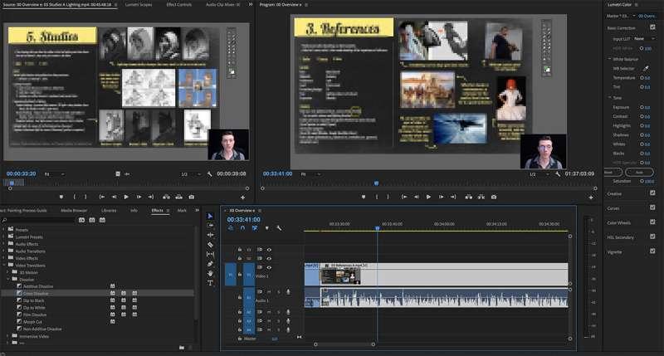Pick white balance with WB Selector eyedropper
Screen dimensions: 664x356
(646, 68)
